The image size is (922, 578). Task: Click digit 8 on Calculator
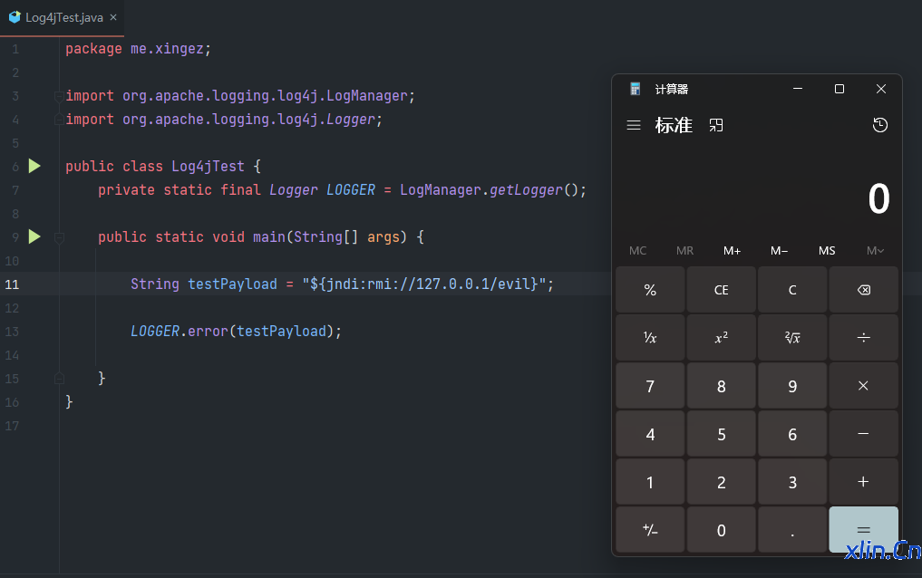(x=722, y=386)
